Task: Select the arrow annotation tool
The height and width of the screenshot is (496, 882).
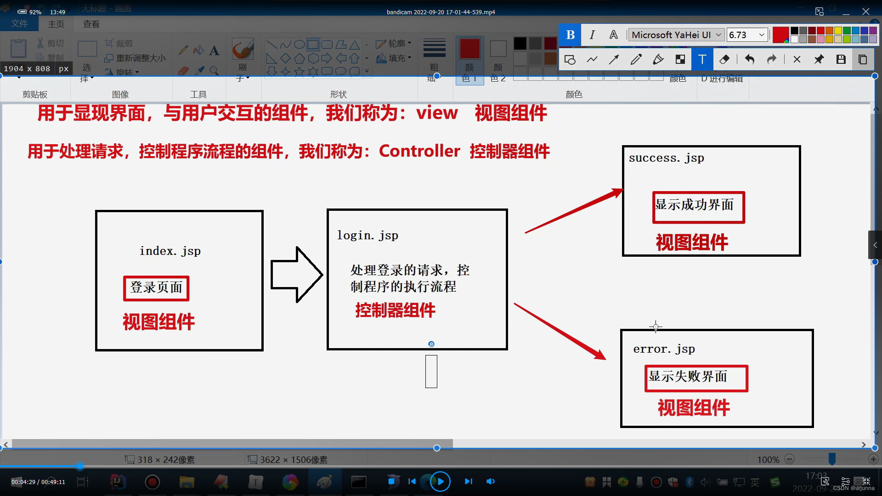Action: click(614, 59)
